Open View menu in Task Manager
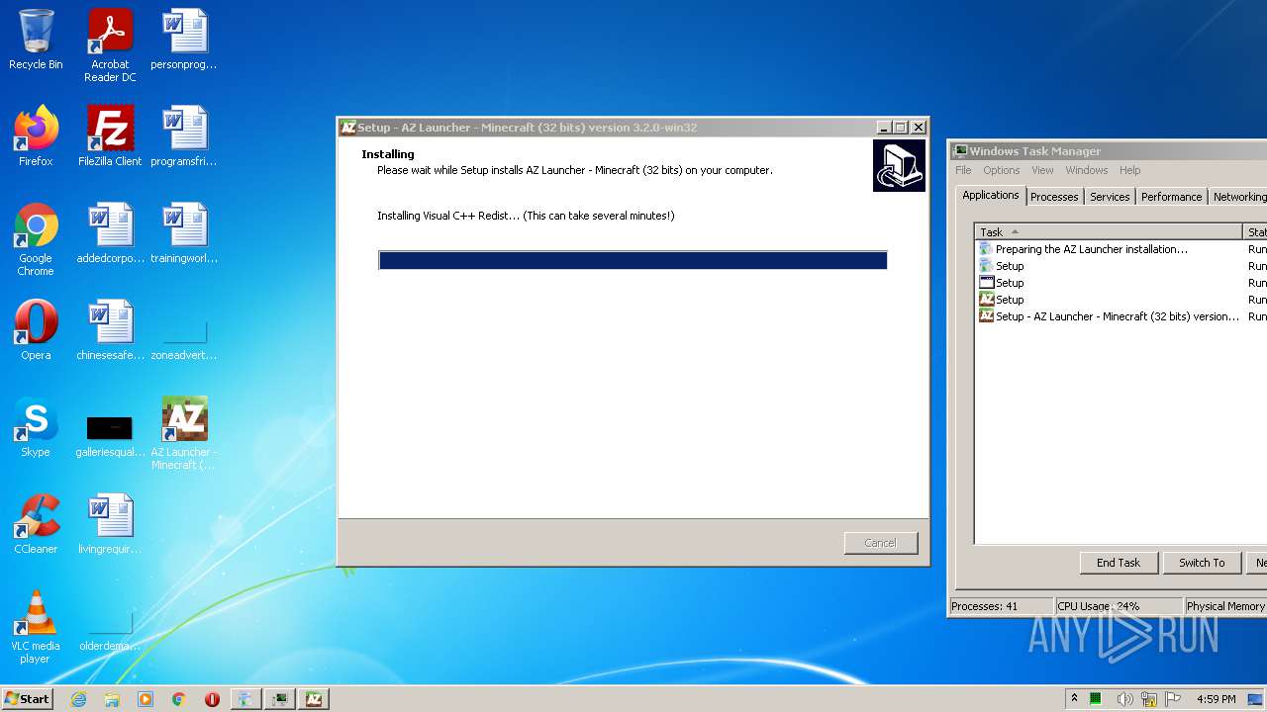 [1042, 170]
